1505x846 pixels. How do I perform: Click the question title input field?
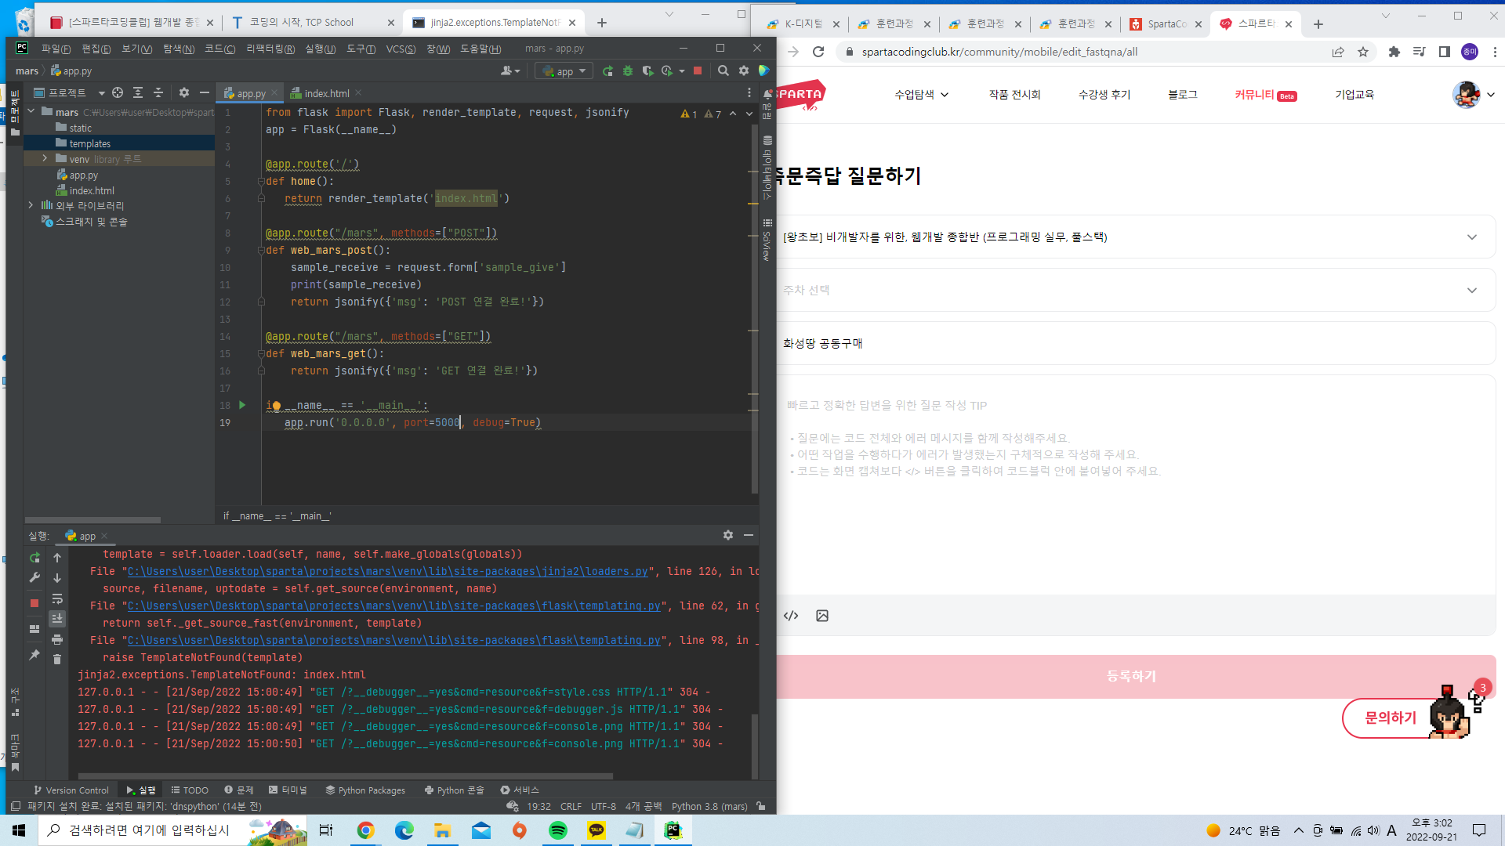1134,343
